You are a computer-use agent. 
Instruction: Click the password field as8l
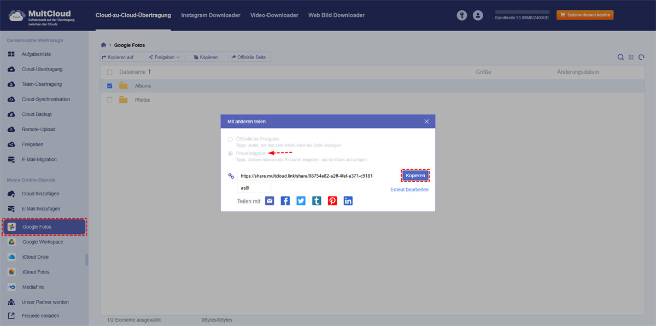pyautogui.click(x=254, y=188)
